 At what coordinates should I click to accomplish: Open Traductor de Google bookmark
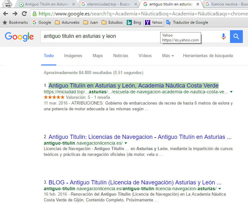(187, 22)
